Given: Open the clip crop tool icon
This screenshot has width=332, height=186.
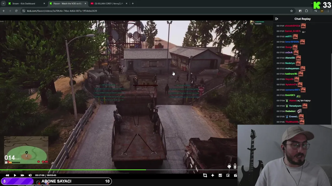Looking at the screenshot, I should pos(205,175).
